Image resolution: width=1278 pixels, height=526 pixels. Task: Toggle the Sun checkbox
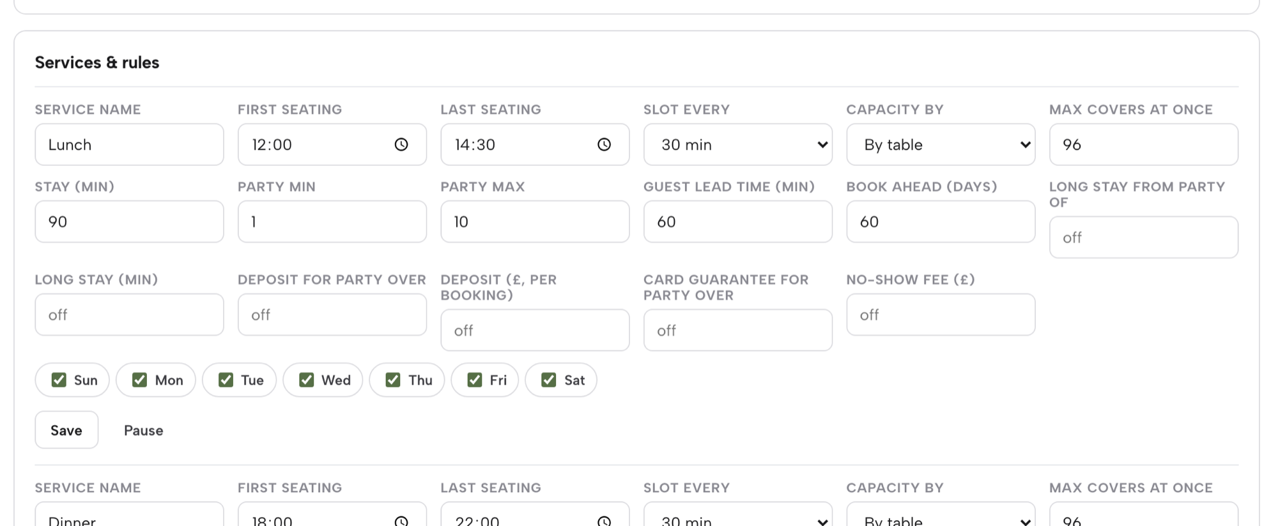[x=59, y=380]
